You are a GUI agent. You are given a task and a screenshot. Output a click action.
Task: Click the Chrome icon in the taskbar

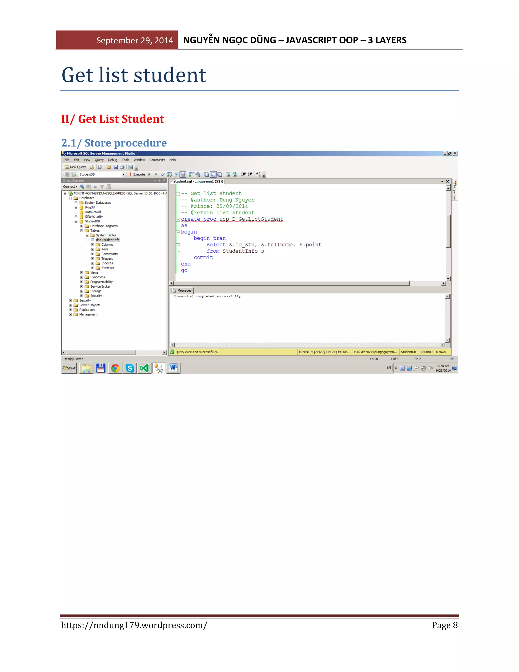115,368
